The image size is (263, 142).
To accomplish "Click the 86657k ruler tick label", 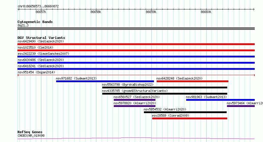I will pyautogui.click(x=41, y=12).
